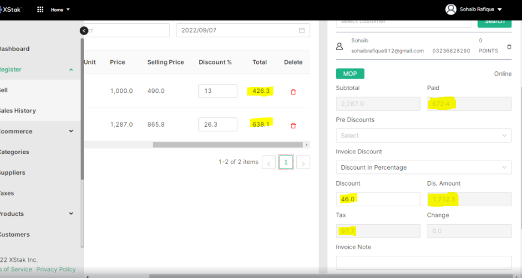Open the Invoice Discount type dropdown
522x278 pixels.
pos(423,167)
